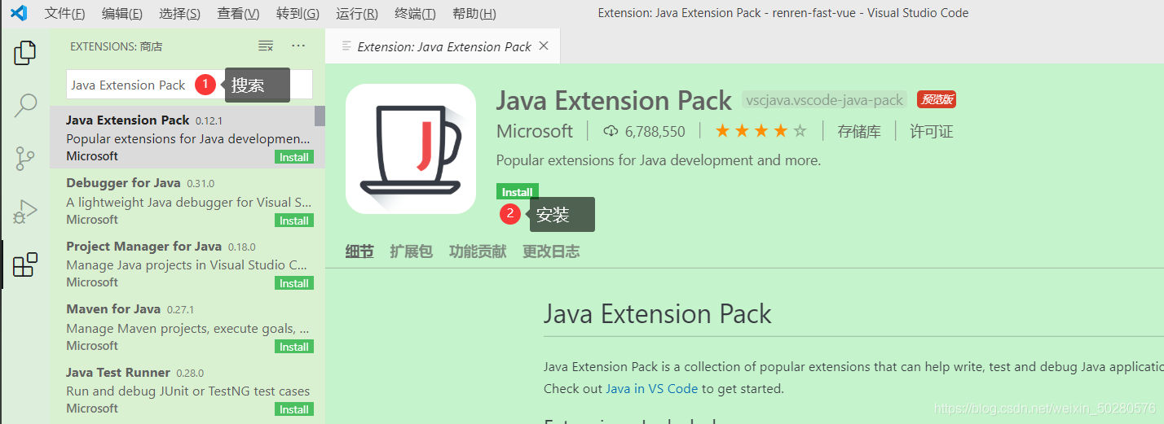The image size is (1164, 424).
Task: Install Java Extension Pack from detail page
Action: pyautogui.click(x=517, y=192)
